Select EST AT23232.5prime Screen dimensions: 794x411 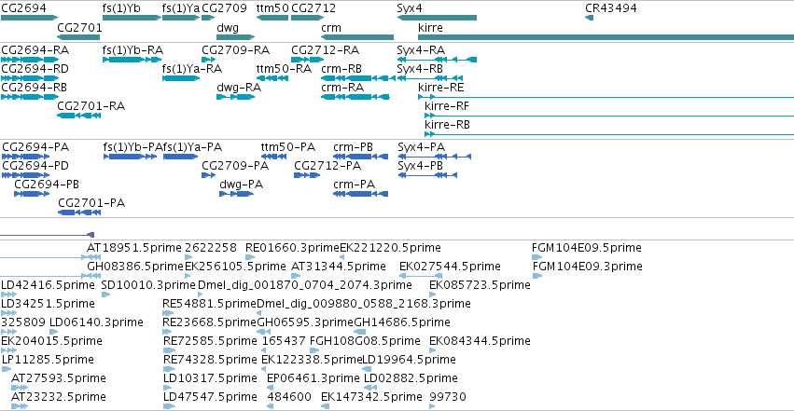[x=59, y=397]
